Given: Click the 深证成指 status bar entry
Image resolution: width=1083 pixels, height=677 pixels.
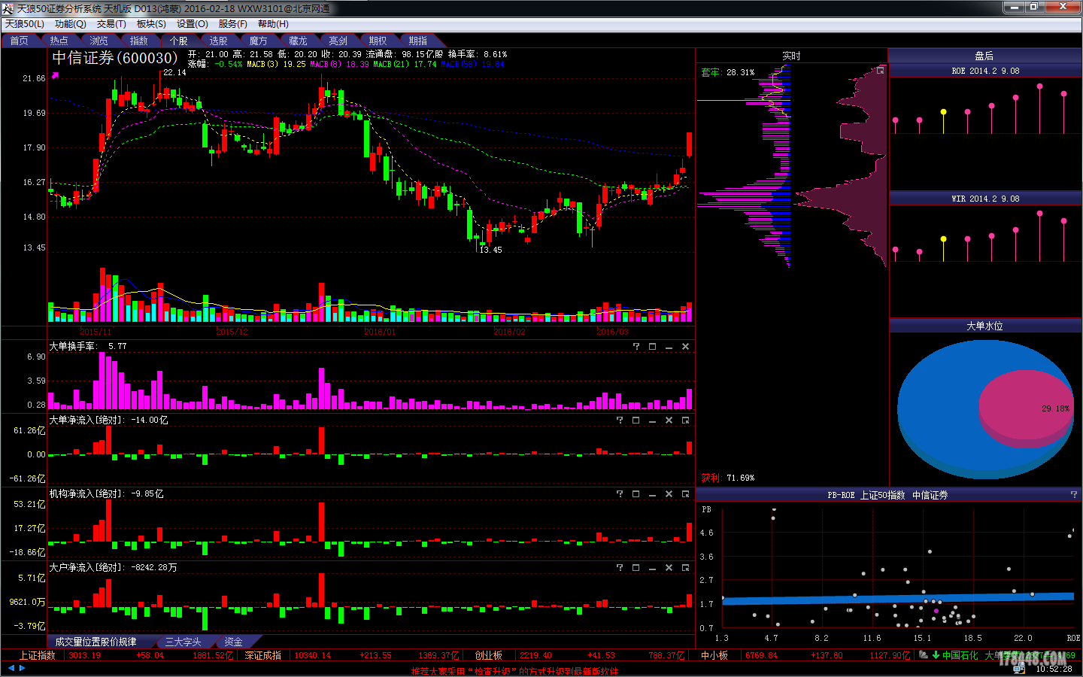Looking at the screenshot, I should [x=263, y=655].
